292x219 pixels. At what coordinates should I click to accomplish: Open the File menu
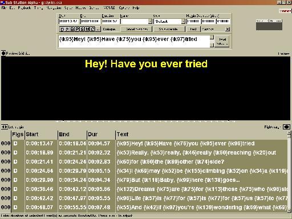coord(4,8)
